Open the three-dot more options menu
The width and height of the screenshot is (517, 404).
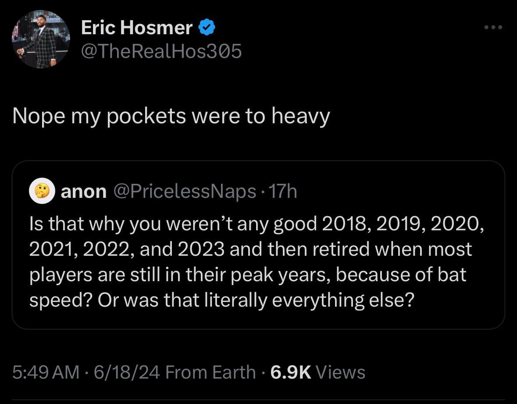[493, 27]
